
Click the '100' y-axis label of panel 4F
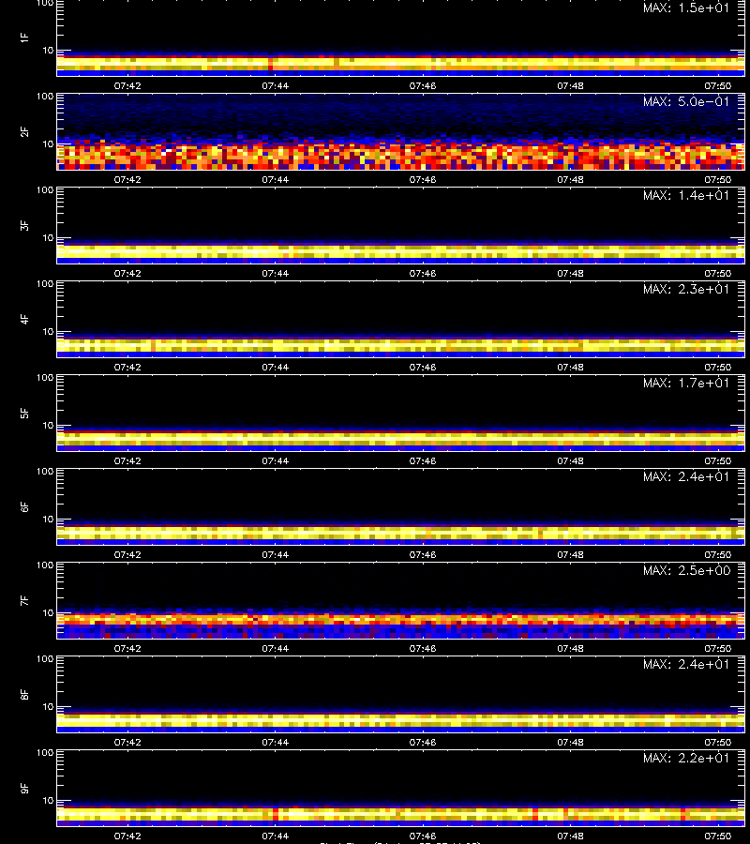(x=45, y=283)
